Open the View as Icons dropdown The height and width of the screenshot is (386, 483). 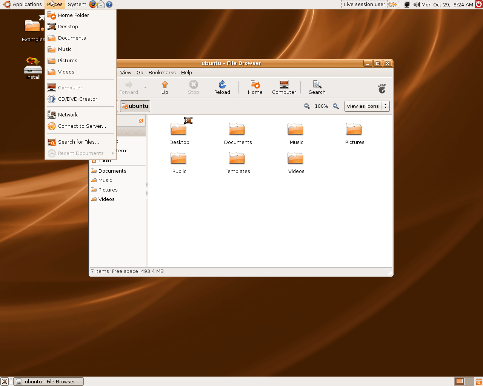coord(367,106)
